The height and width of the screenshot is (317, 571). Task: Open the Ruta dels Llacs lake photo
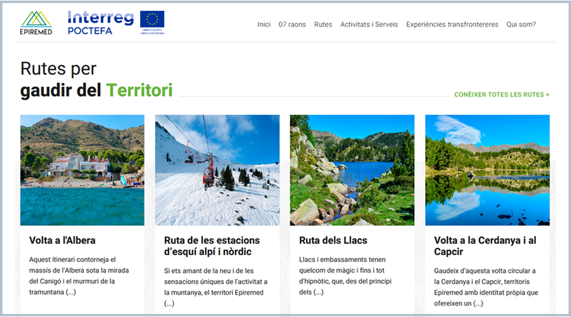pyautogui.click(x=352, y=170)
